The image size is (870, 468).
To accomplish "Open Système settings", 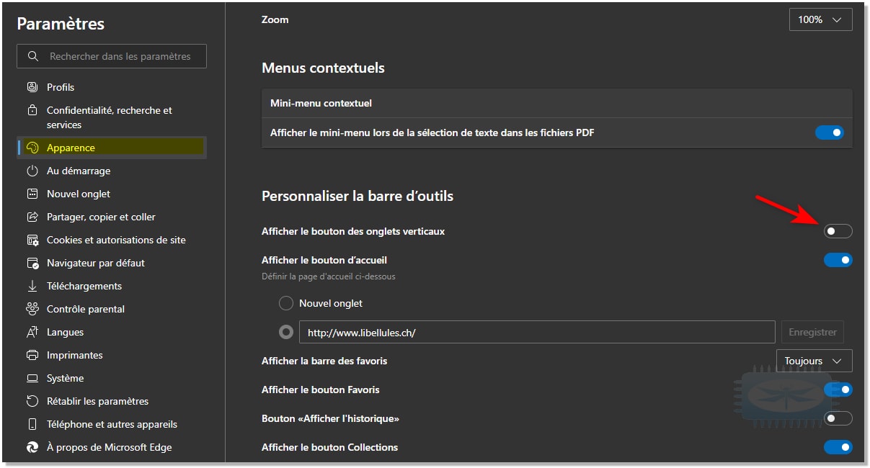I will click(x=112, y=378).
